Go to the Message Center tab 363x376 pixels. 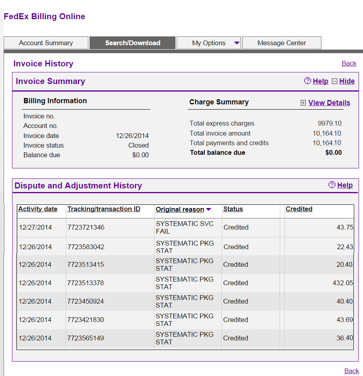click(282, 43)
